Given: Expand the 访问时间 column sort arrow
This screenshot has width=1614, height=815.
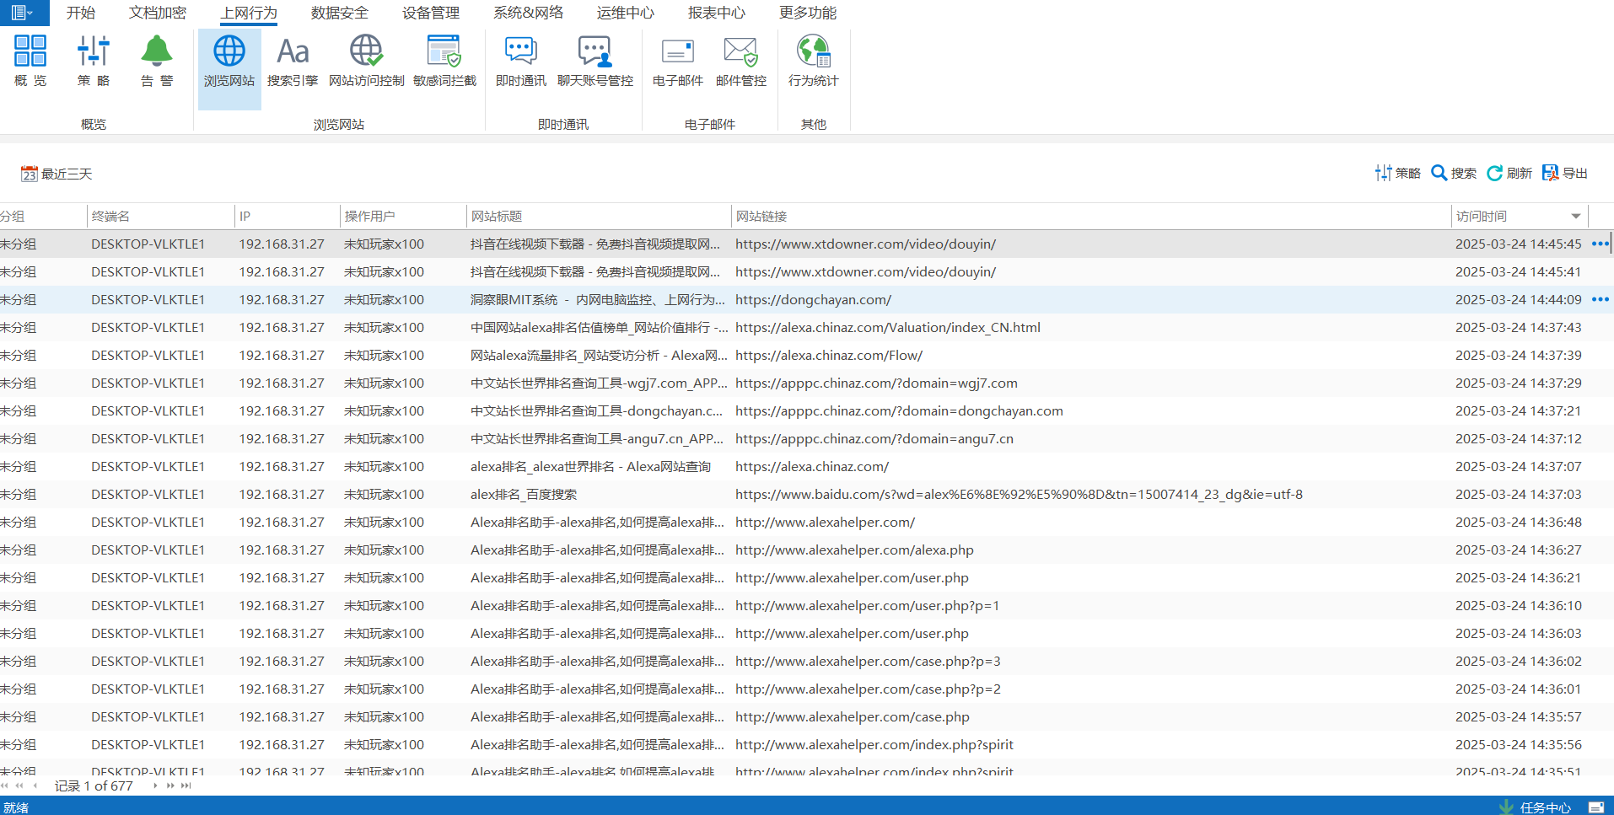Looking at the screenshot, I should coord(1575,217).
